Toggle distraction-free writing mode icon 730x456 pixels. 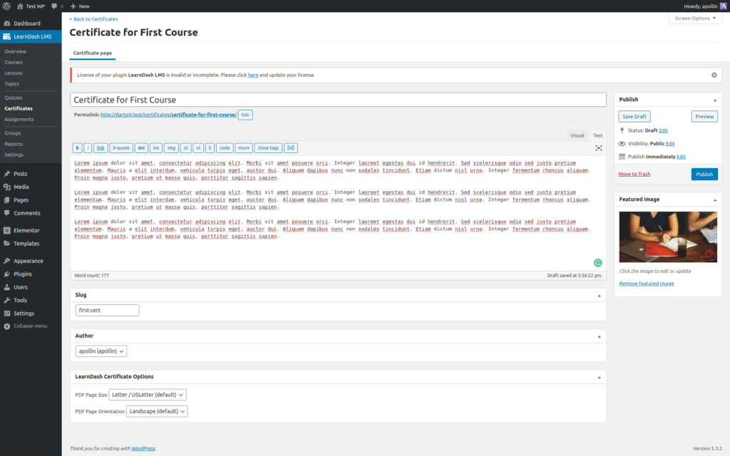click(599, 148)
